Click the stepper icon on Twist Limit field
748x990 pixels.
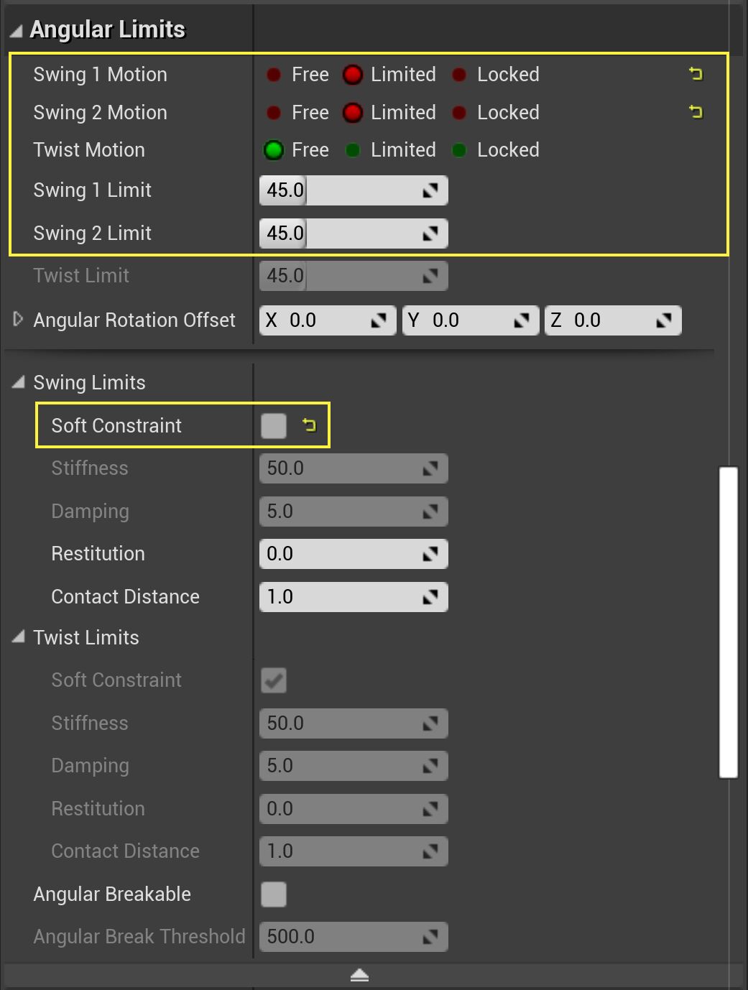[430, 275]
